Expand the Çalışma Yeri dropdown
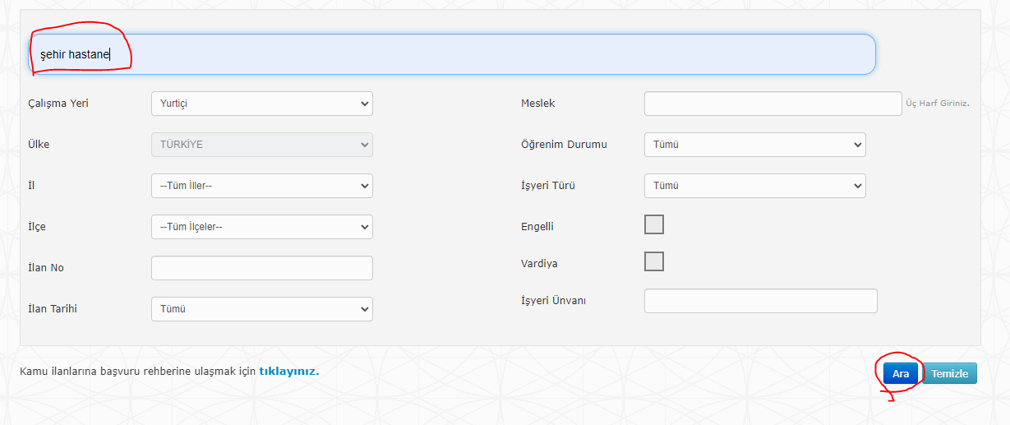The image size is (1010, 425). (x=262, y=104)
